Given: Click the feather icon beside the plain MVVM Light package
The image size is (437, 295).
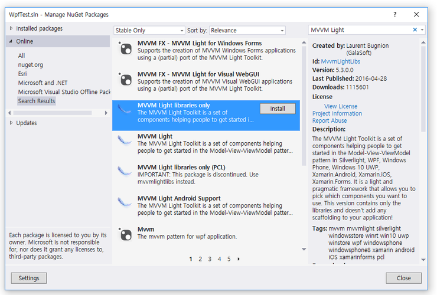Looking at the screenshot, I should [x=125, y=140].
